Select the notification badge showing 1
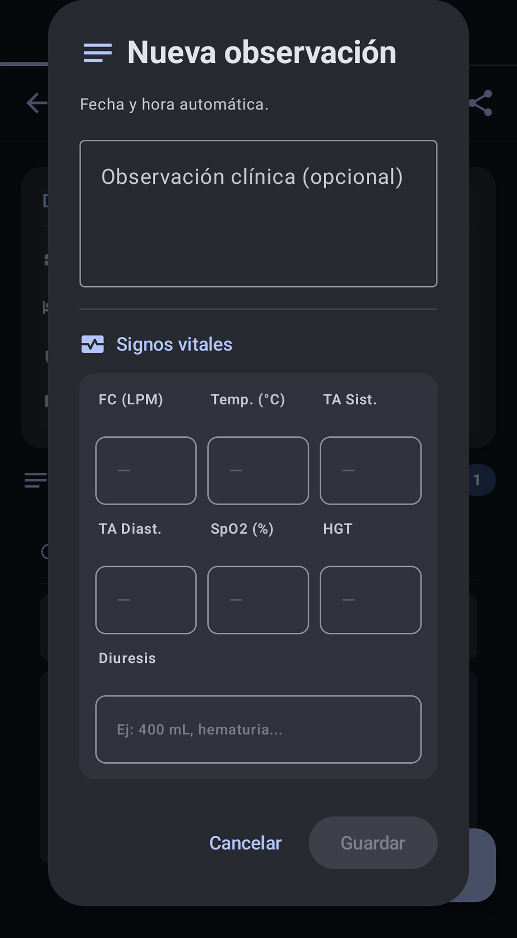The width and height of the screenshot is (517, 938). 478,480
